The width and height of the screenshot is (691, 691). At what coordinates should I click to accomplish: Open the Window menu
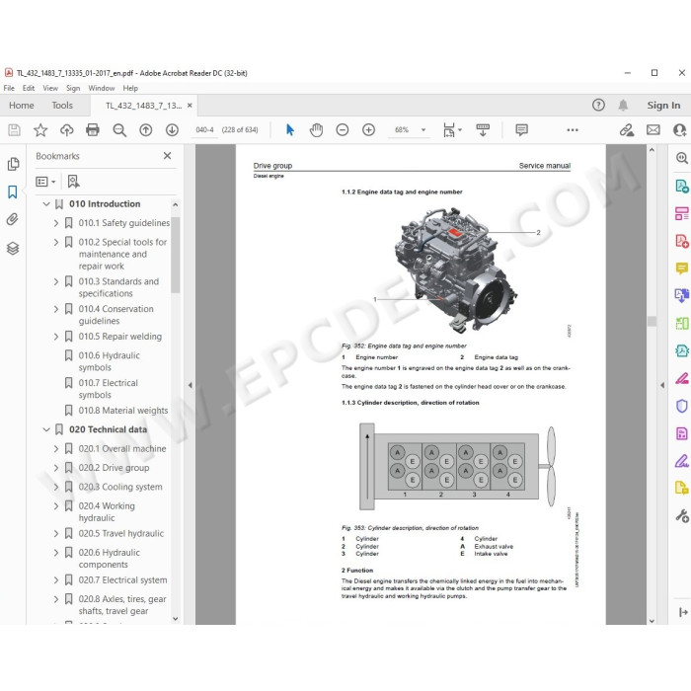[x=102, y=88]
